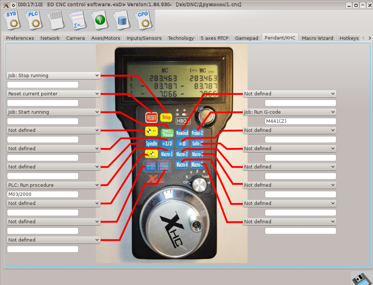Screen dimensions: 373x285
Task: Open the PLC settings icon
Action: [x=34, y=20]
